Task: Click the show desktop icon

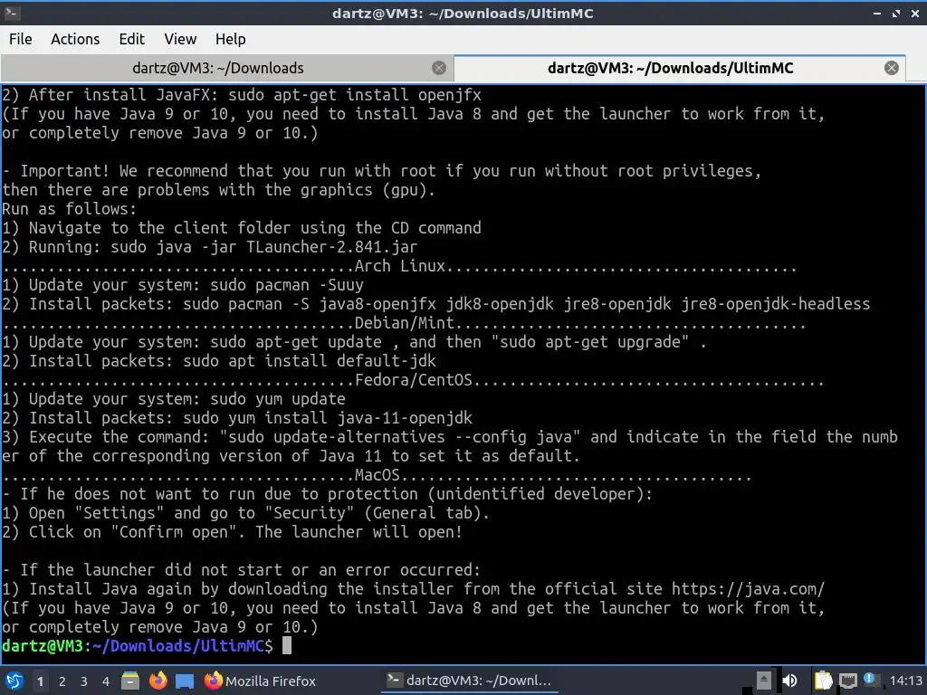Action: (185, 681)
